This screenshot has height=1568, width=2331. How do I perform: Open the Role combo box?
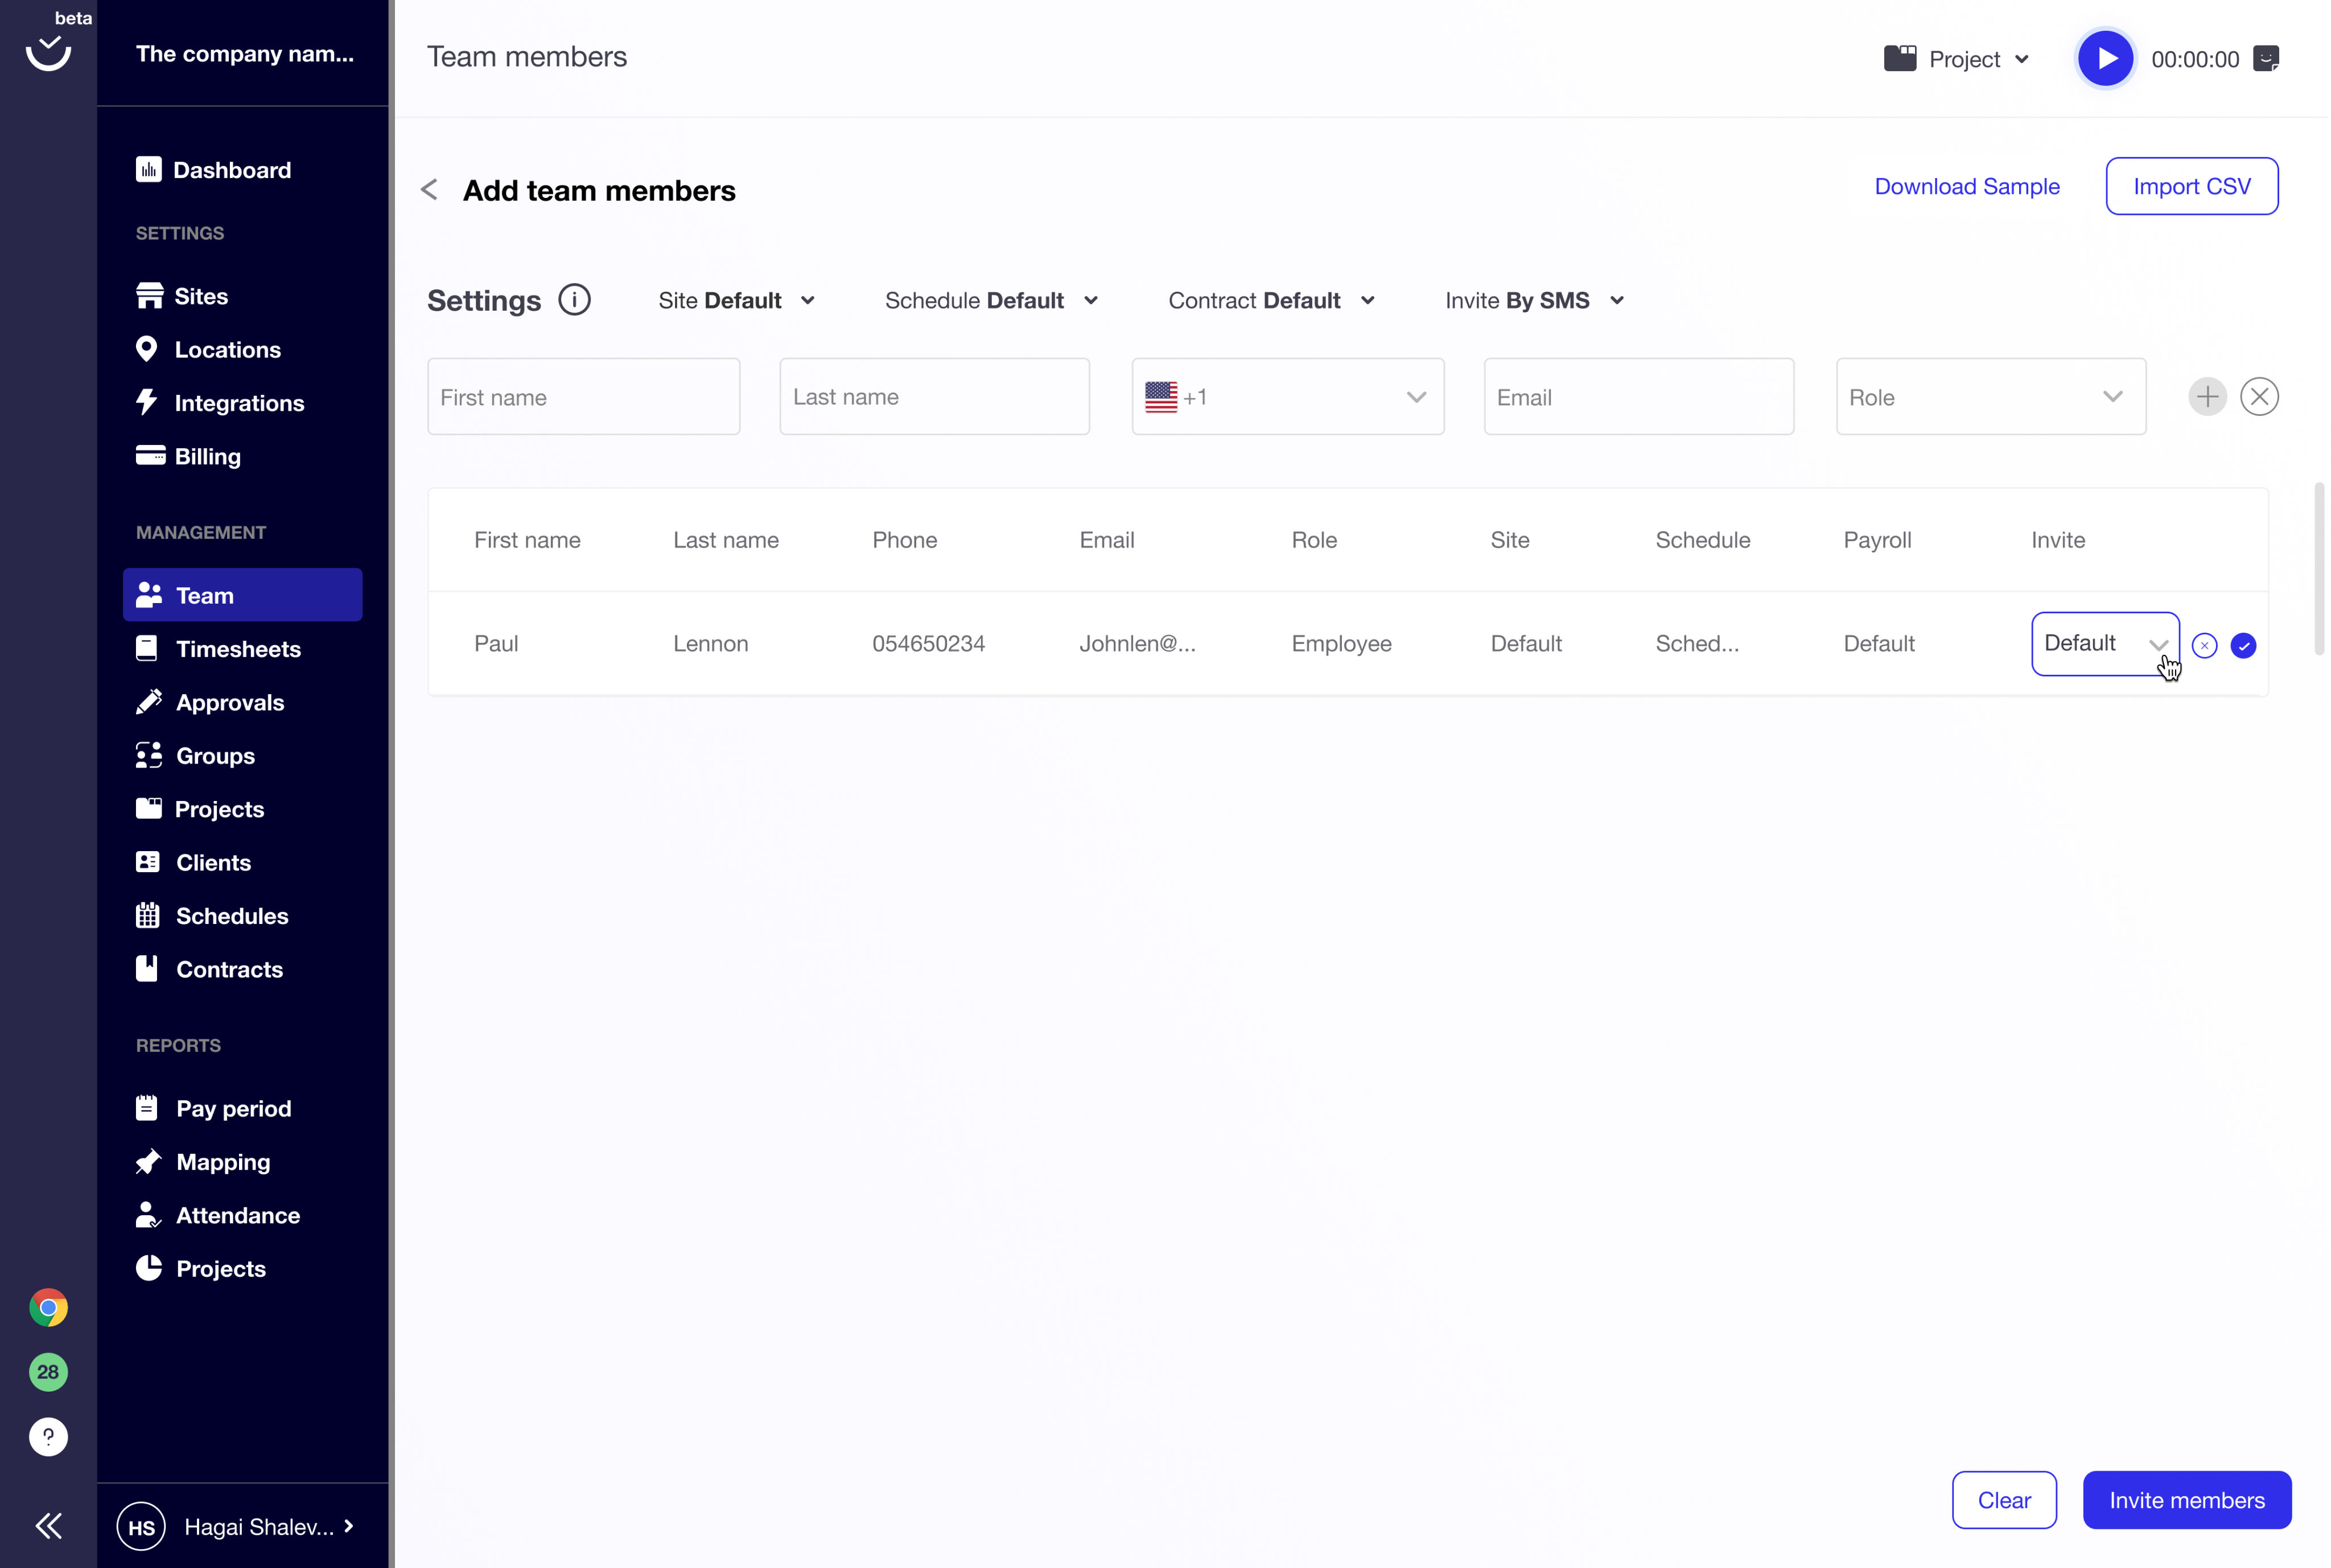click(x=1990, y=397)
